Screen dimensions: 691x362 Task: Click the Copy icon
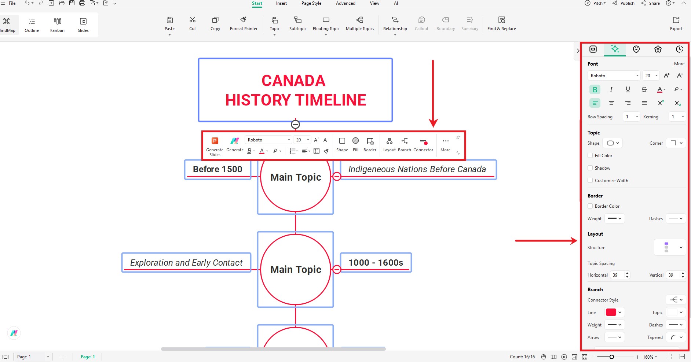tap(215, 20)
